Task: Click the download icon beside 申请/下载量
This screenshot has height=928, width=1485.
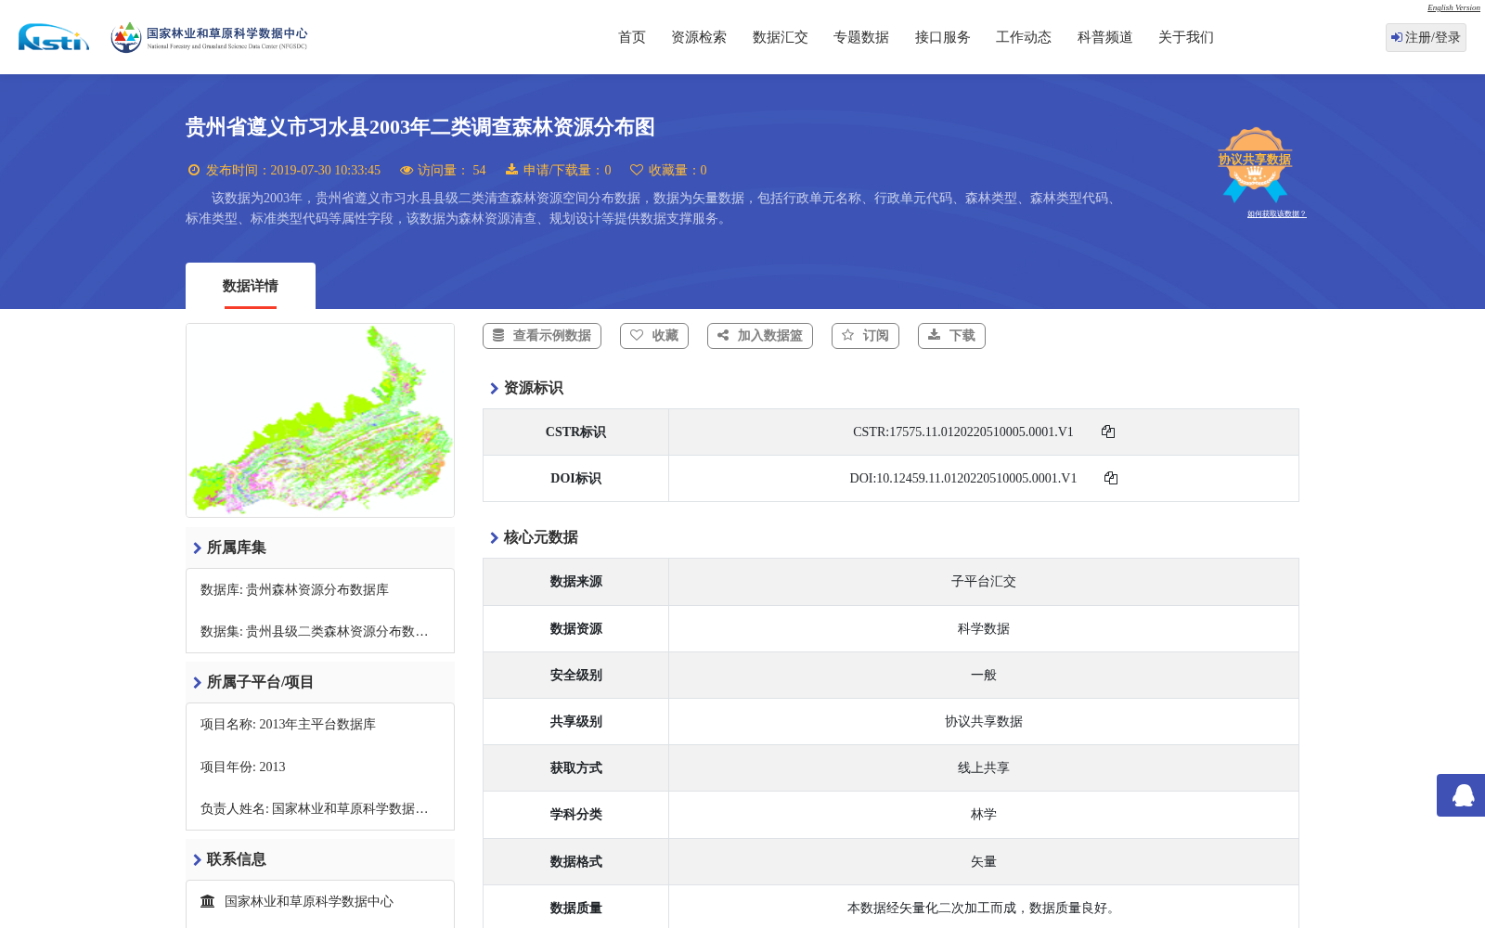Action: click(x=511, y=170)
